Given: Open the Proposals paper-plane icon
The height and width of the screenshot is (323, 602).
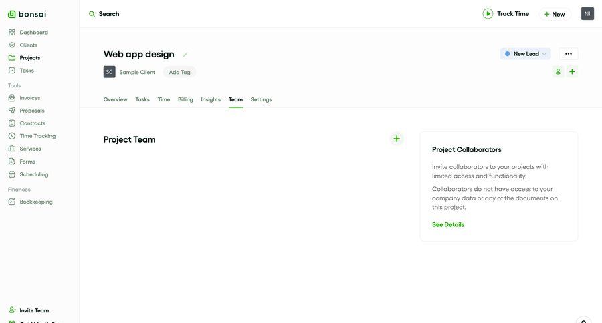Looking at the screenshot, I should pos(12,111).
